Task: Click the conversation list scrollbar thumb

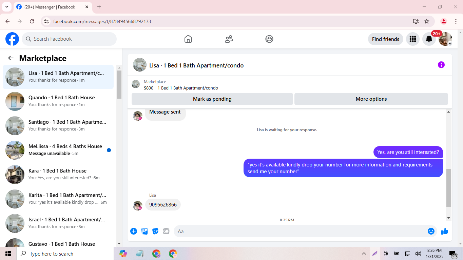Action: click(x=119, y=84)
